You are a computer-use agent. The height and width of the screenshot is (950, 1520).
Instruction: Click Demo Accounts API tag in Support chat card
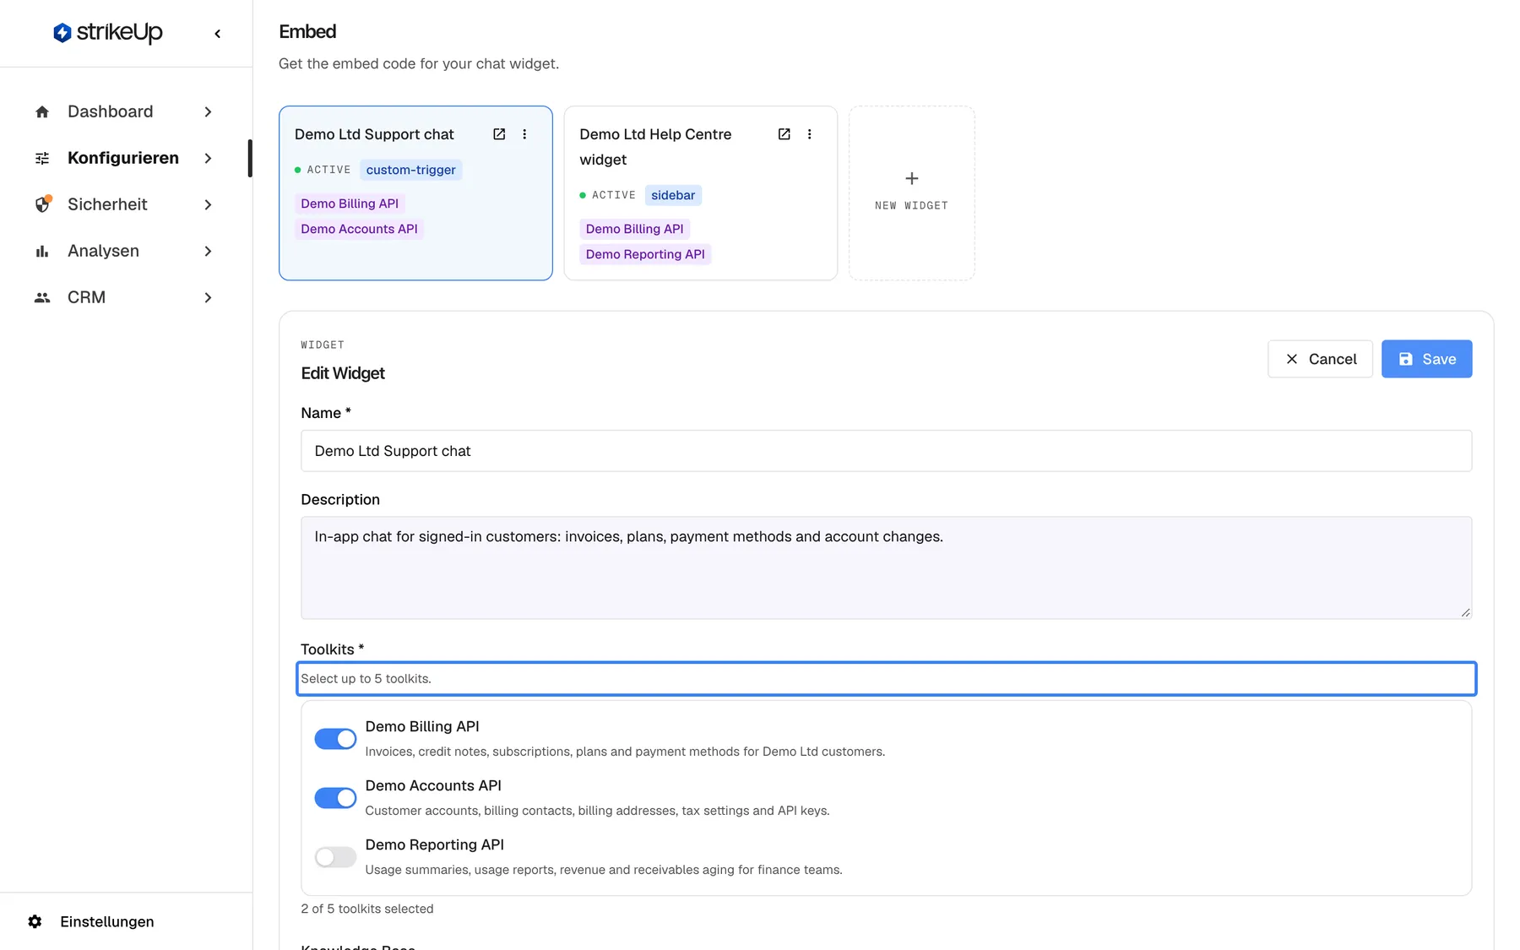tap(359, 229)
